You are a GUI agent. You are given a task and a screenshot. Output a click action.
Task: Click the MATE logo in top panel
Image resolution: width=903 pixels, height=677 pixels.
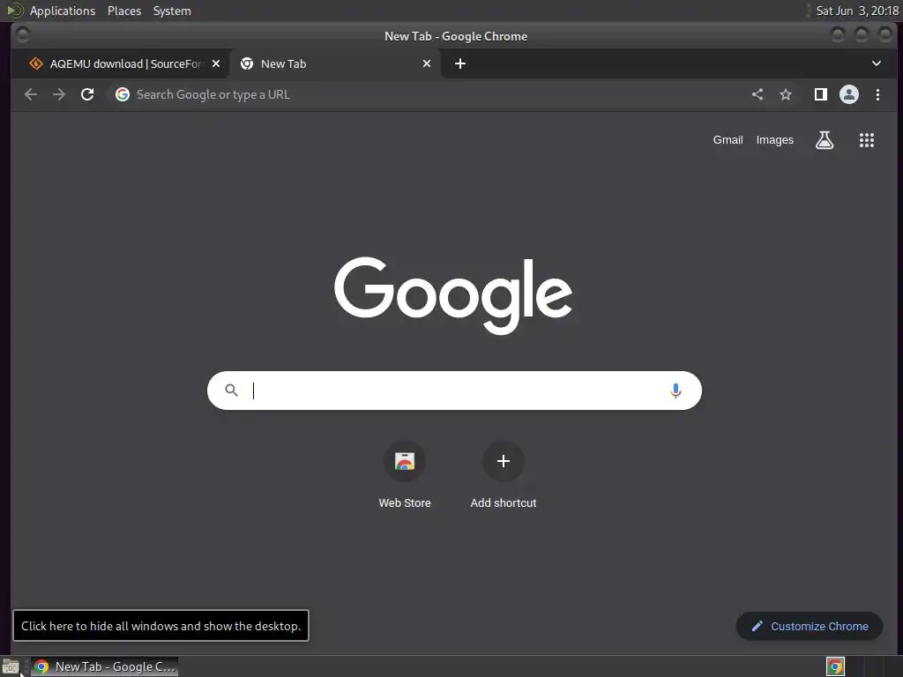tap(14, 11)
